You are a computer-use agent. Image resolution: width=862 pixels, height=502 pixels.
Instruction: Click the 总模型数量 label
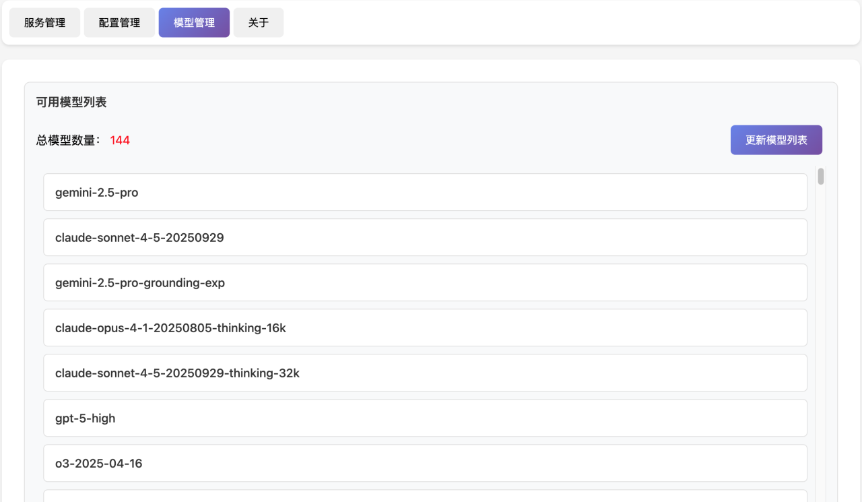pos(68,140)
